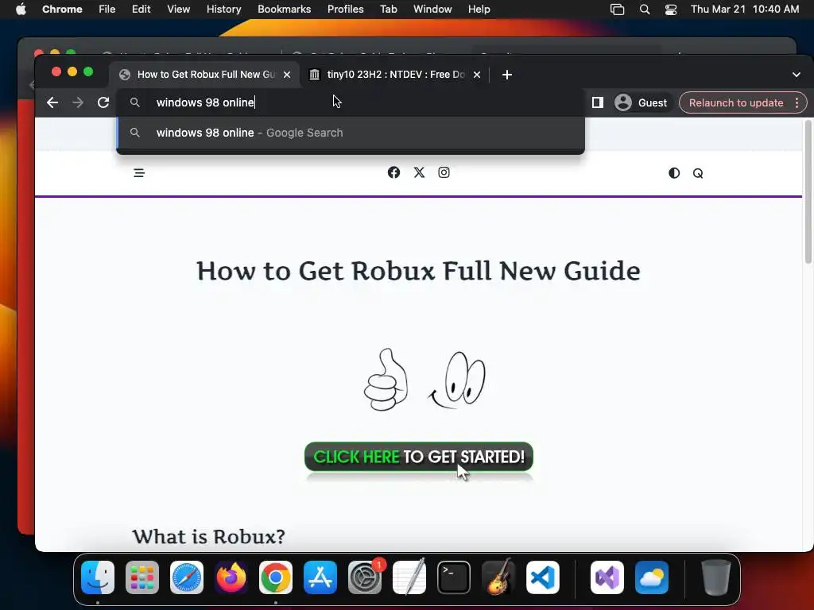This screenshot has height=610, width=814.
Task: Click the How to Get Robux heading
Action: (418, 271)
